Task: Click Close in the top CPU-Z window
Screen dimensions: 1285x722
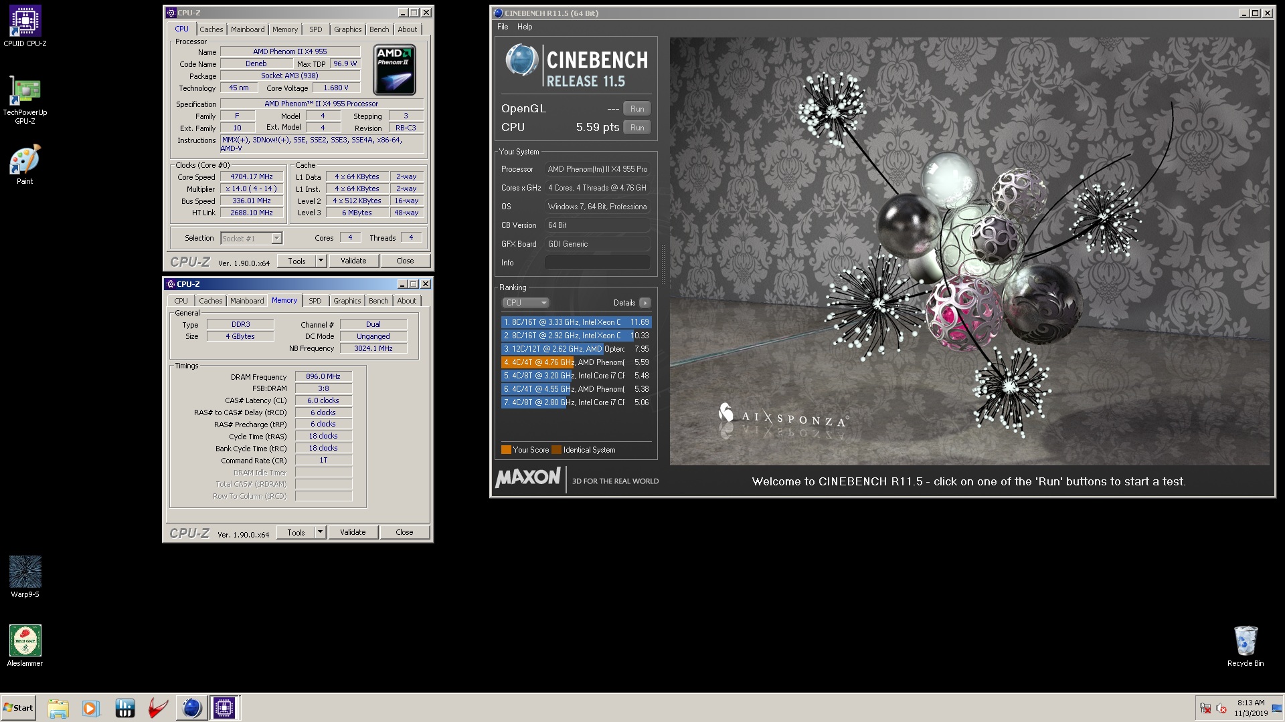Action: tap(405, 261)
